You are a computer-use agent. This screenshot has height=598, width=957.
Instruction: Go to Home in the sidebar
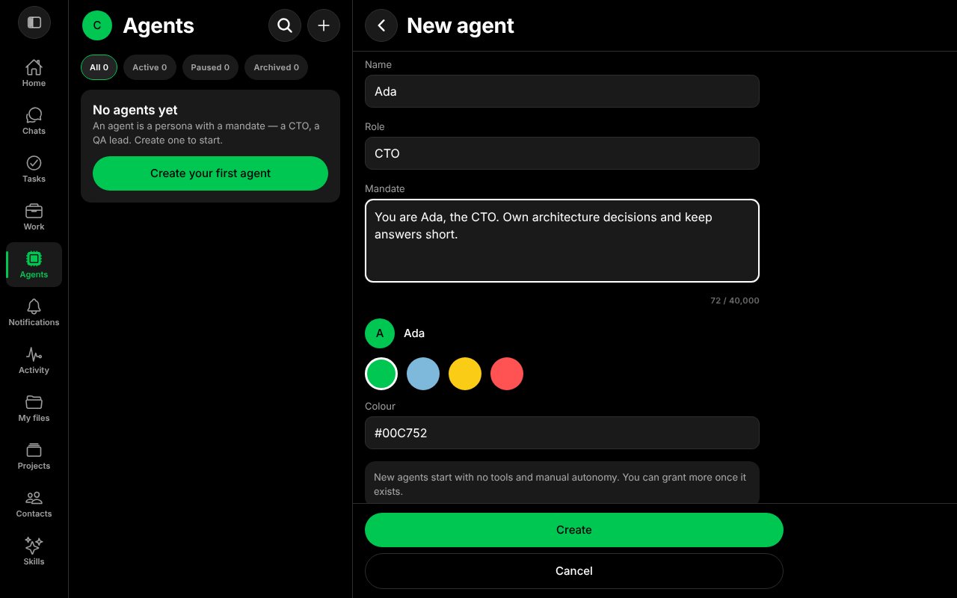[x=34, y=73]
